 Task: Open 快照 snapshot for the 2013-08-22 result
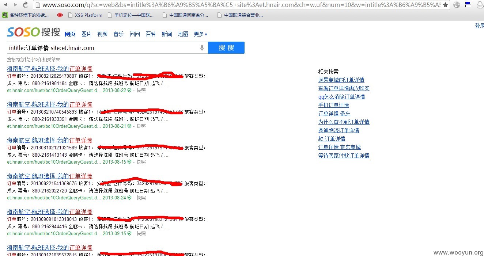[x=141, y=90]
